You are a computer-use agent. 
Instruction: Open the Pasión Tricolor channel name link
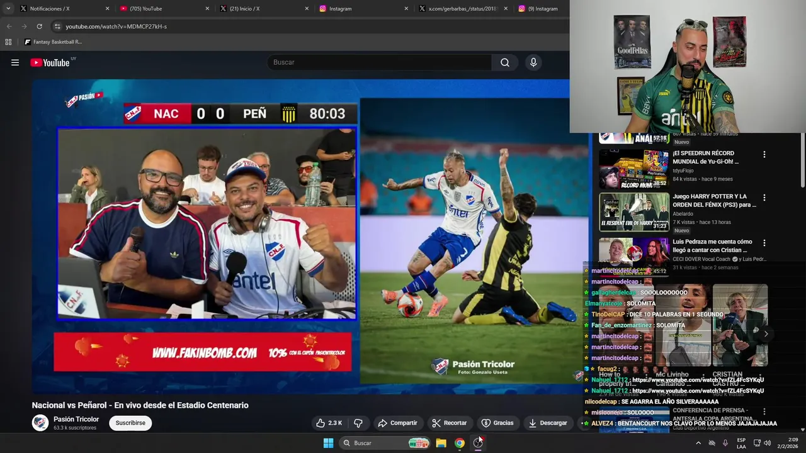click(x=76, y=419)
